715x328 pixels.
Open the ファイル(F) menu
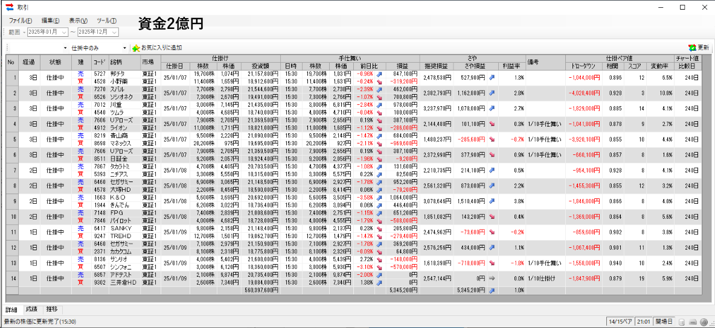tap(21, 20)
